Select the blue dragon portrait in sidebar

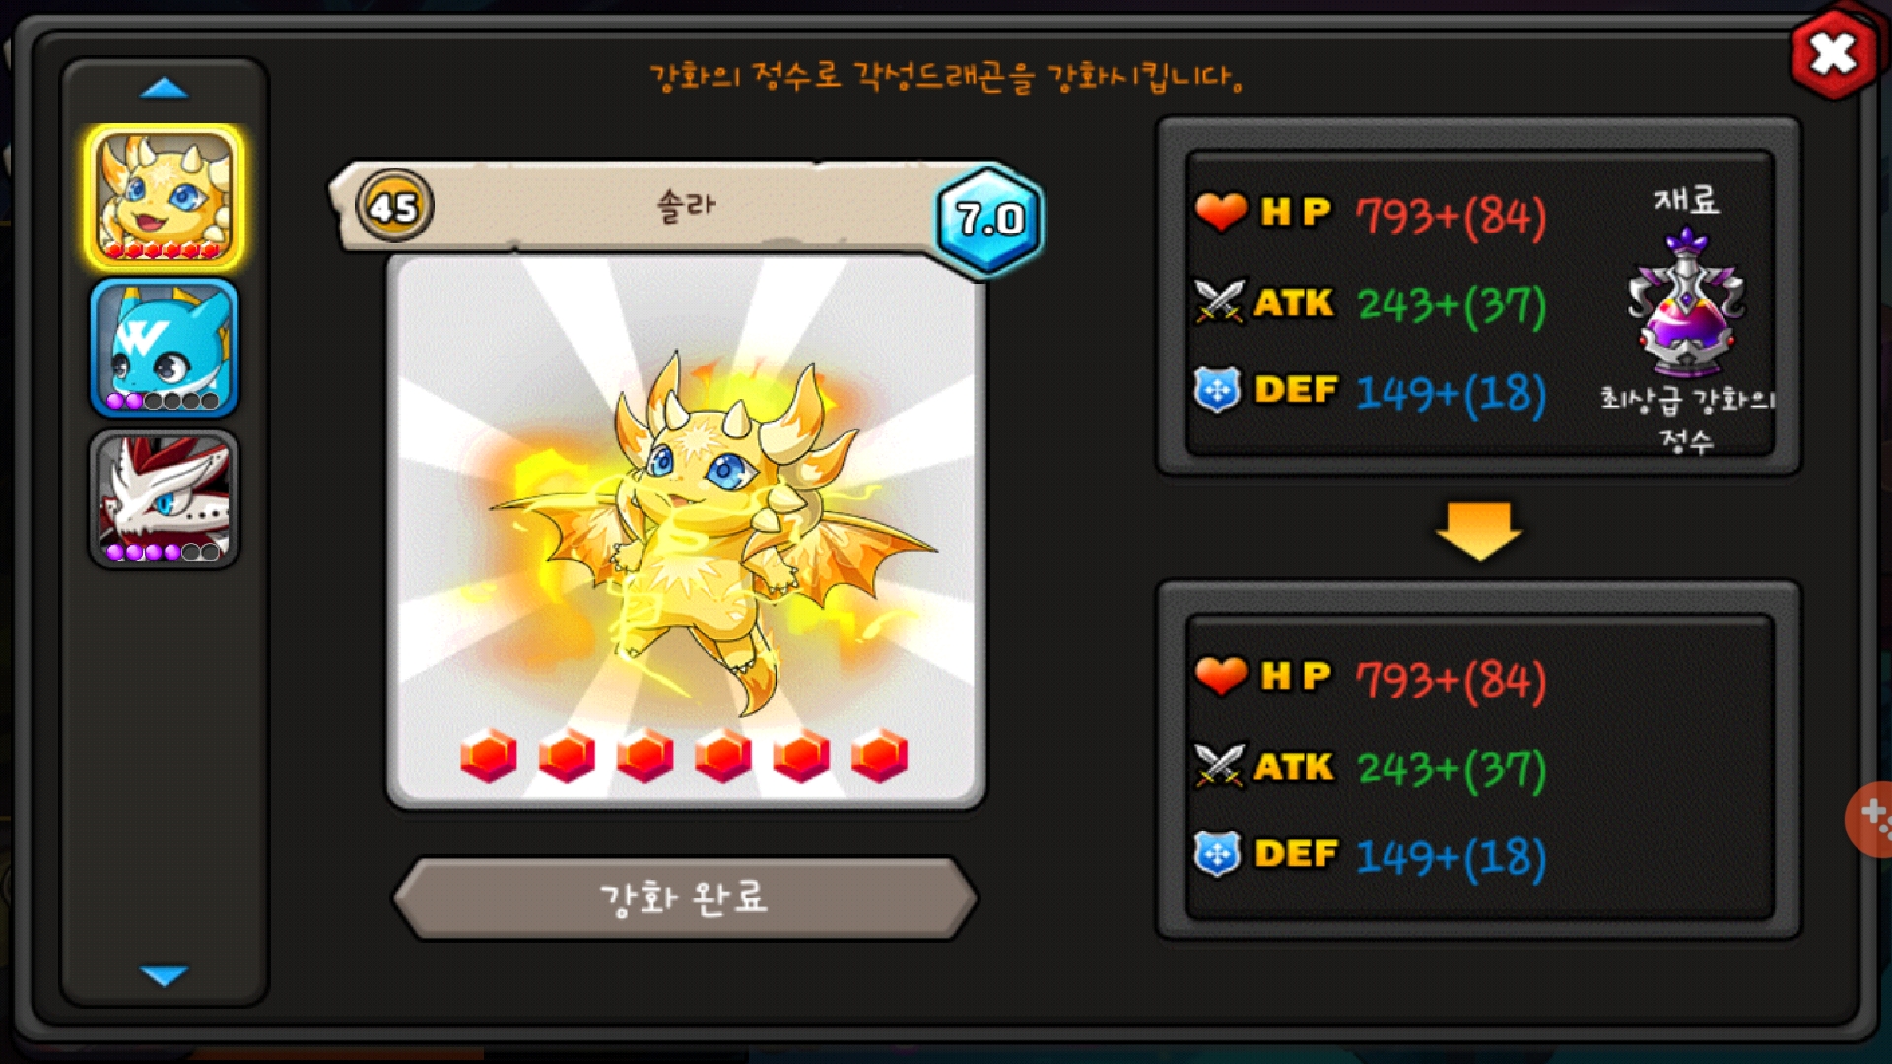pyautogui.click(x=165, y=349)
